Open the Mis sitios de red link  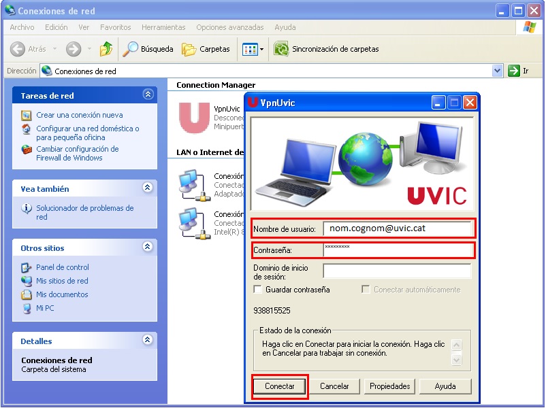click(x=62, y=281)
